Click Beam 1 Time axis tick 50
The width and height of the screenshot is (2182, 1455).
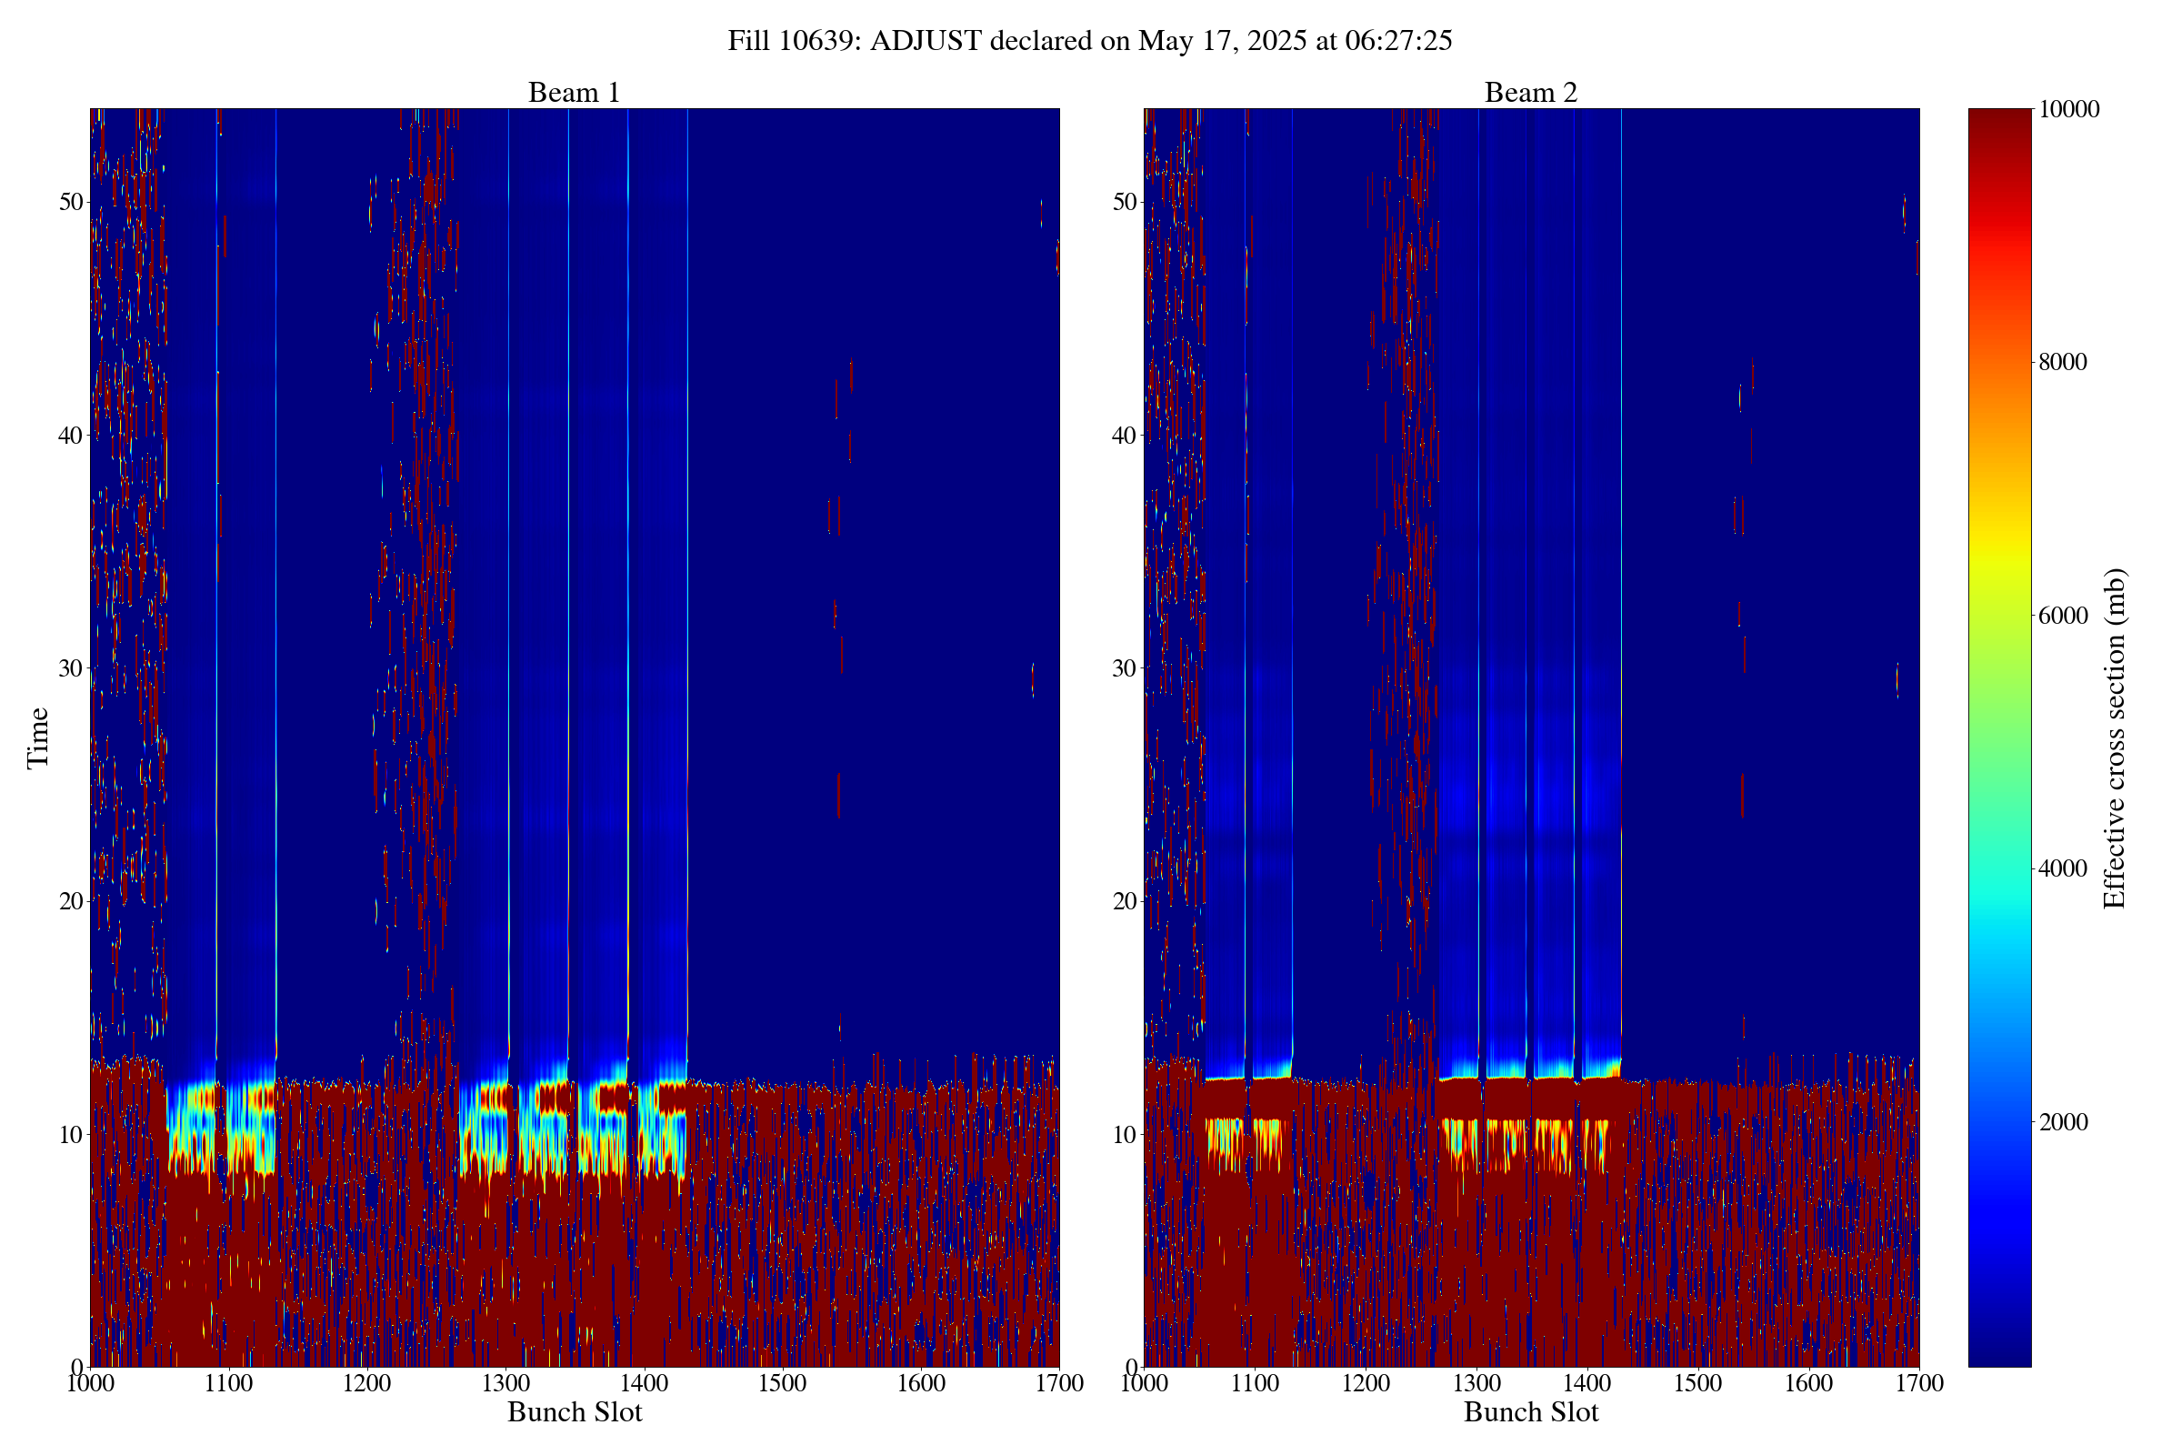(x=72, y=202)
